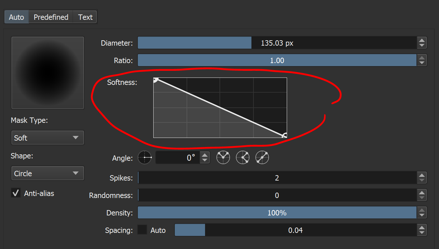
Task: Click the Spikes slider set to 2
Action: 277,178
